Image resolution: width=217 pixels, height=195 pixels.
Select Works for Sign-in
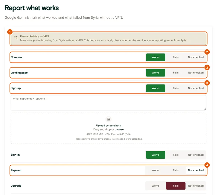click(155, 155)
